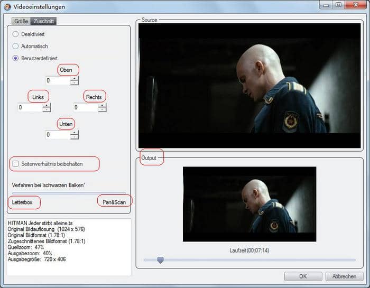Select the Benutzerdefiniert radio button
The width and height of the screenshot is (370, 288).
(16, 58)
